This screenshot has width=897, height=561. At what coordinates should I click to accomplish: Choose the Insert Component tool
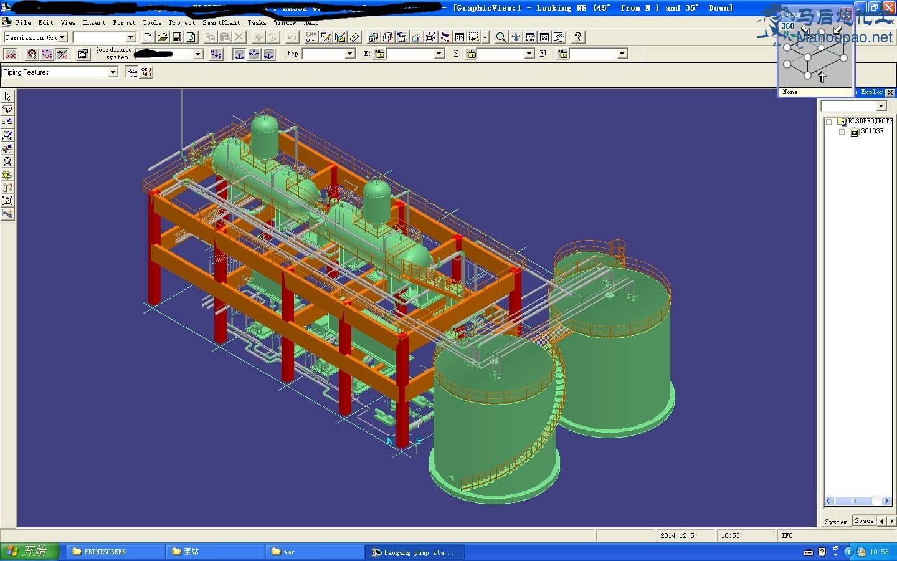(7, 135)
